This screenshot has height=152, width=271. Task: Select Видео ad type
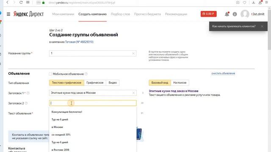pos(113,83)
